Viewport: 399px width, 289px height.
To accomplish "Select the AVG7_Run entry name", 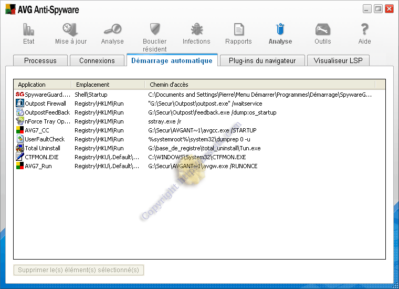I will (x=38, y=166).
